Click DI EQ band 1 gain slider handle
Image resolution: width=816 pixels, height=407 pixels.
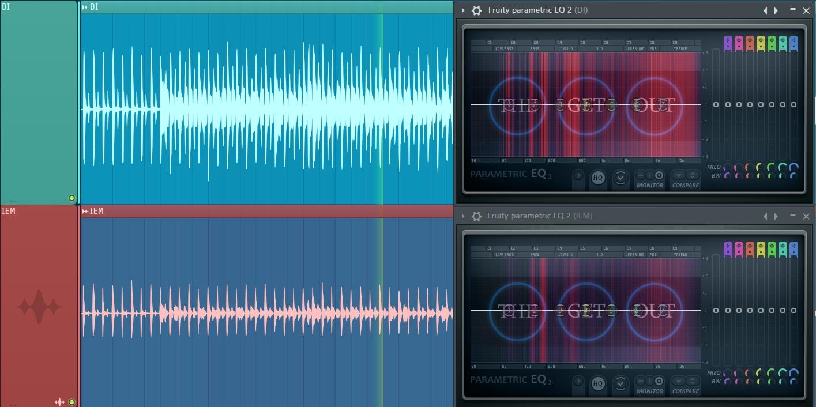click(x=728, y=104)
